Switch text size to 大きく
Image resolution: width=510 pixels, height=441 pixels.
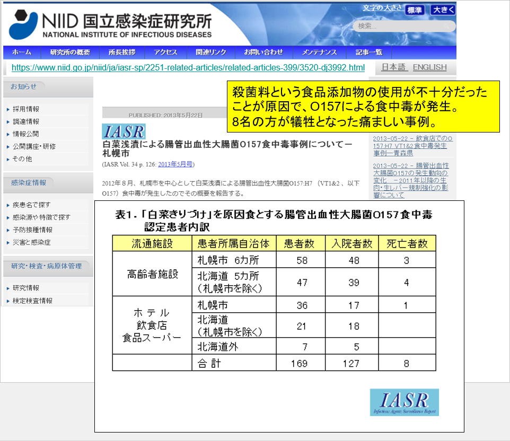pos(444,9)
